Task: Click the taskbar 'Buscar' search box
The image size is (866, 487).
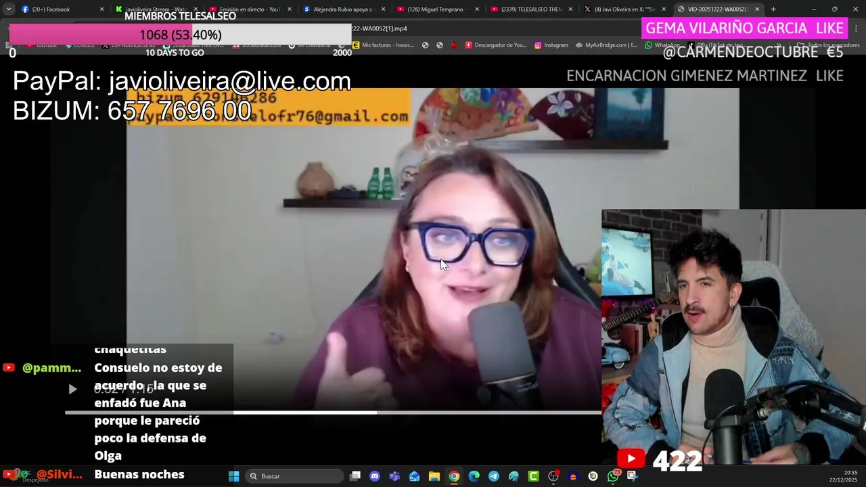Action: [294, 476]
